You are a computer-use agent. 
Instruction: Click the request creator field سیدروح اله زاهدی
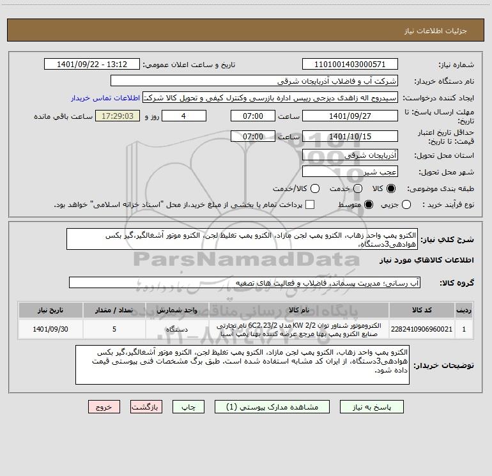point(270,98)
